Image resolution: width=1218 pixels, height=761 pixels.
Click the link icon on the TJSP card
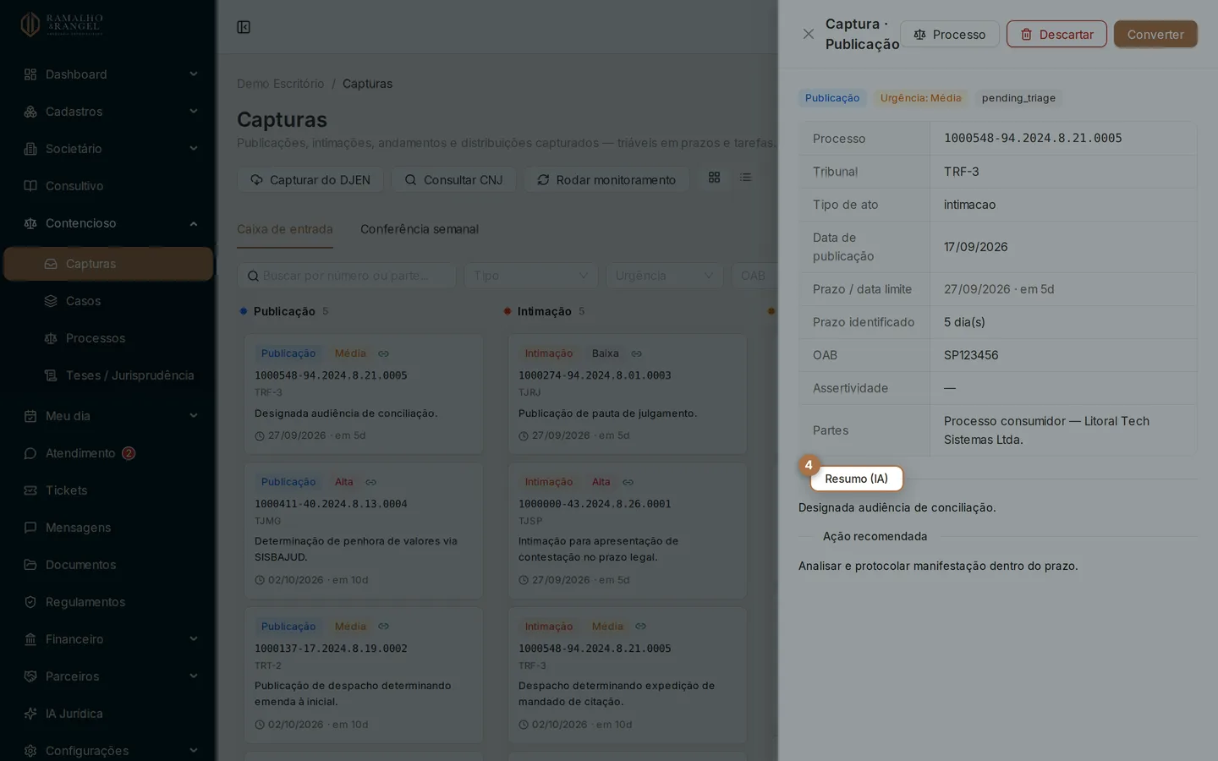point(628,482)
